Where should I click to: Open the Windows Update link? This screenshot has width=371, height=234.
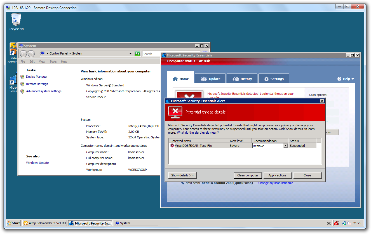37,163
